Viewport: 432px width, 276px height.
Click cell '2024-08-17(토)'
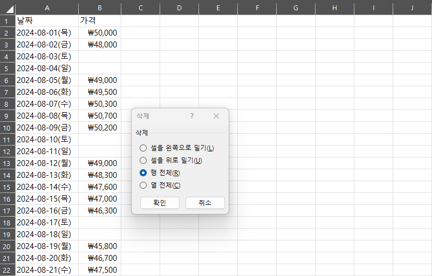tap(47, 222)
